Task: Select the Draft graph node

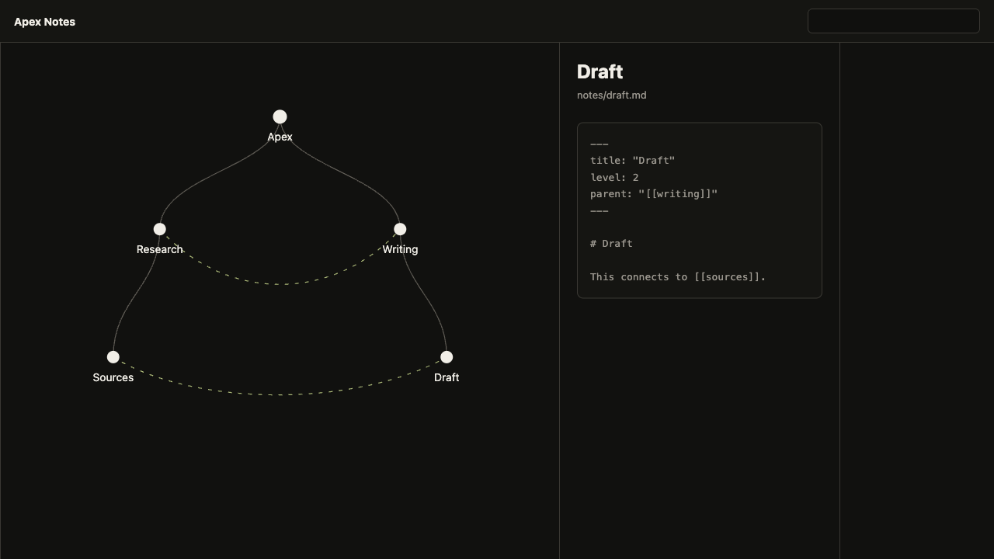Action: pyautogui.click(x=447, y=357)
